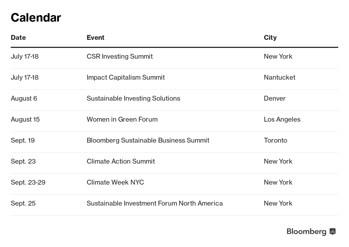This screenshot has height=247, width=349.
Task: Open Sustainable Investment Forum North America
Action: point(155,203)
